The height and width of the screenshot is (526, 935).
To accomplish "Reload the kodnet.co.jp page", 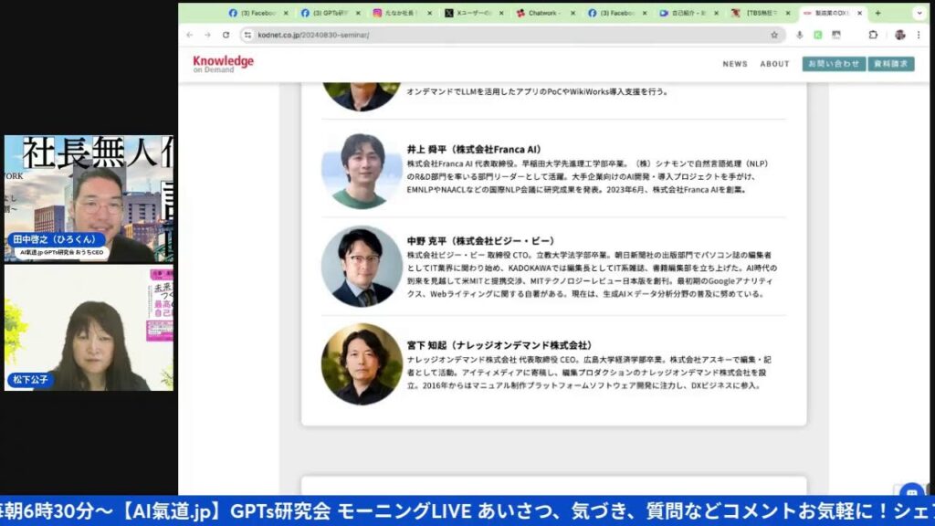I will [226, 35].
